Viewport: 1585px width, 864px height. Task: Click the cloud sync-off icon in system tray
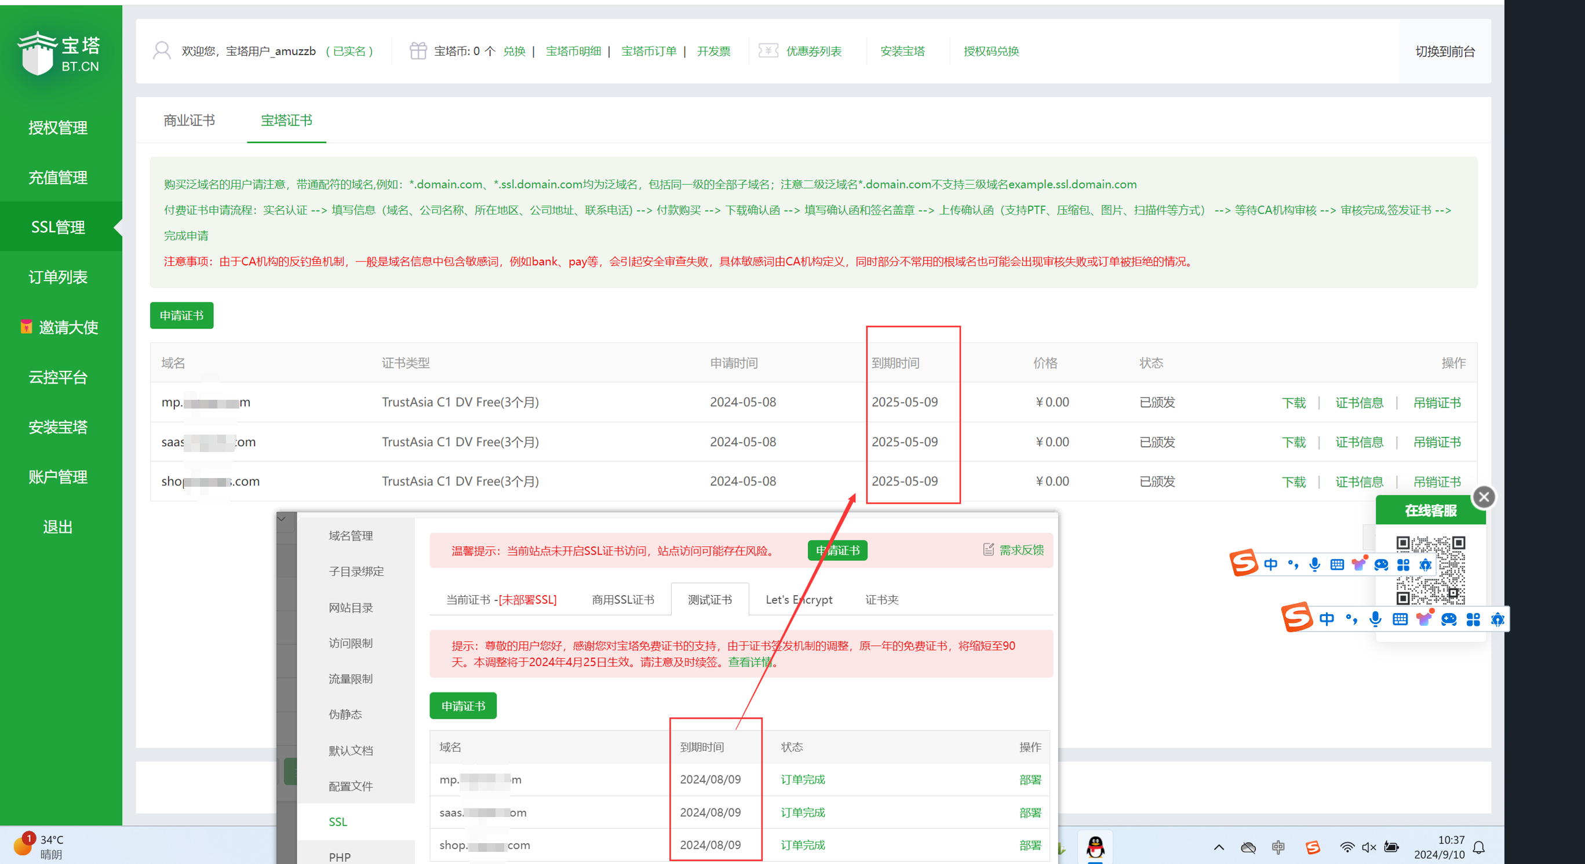1248,847
